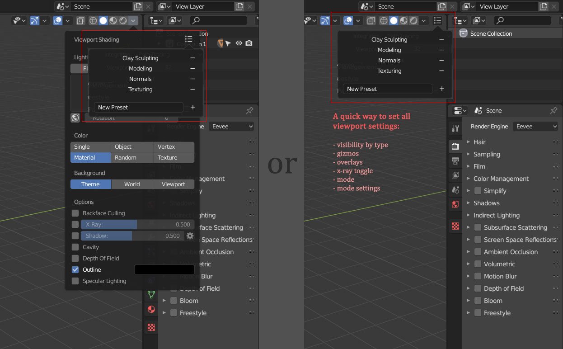Click new scene icon in the left mockup
This screenshot has height=349, width=563.
click(138, 6)
